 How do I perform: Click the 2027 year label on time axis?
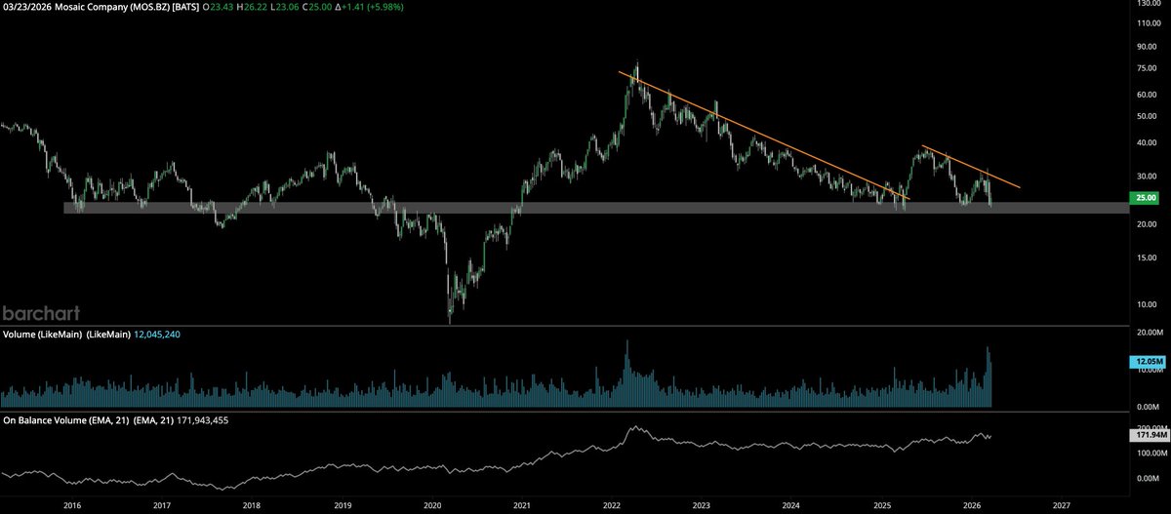coord(1062,506)
